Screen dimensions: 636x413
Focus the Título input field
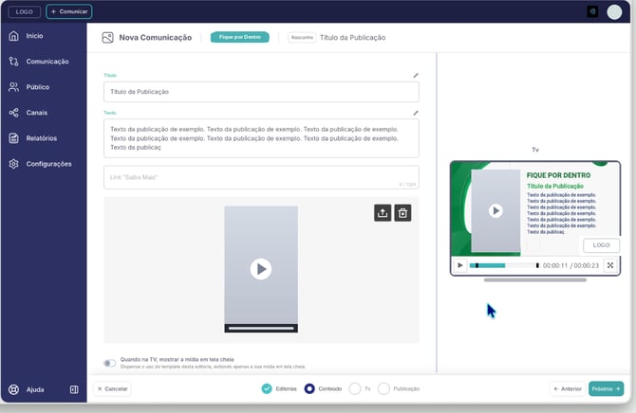(261, 92)
